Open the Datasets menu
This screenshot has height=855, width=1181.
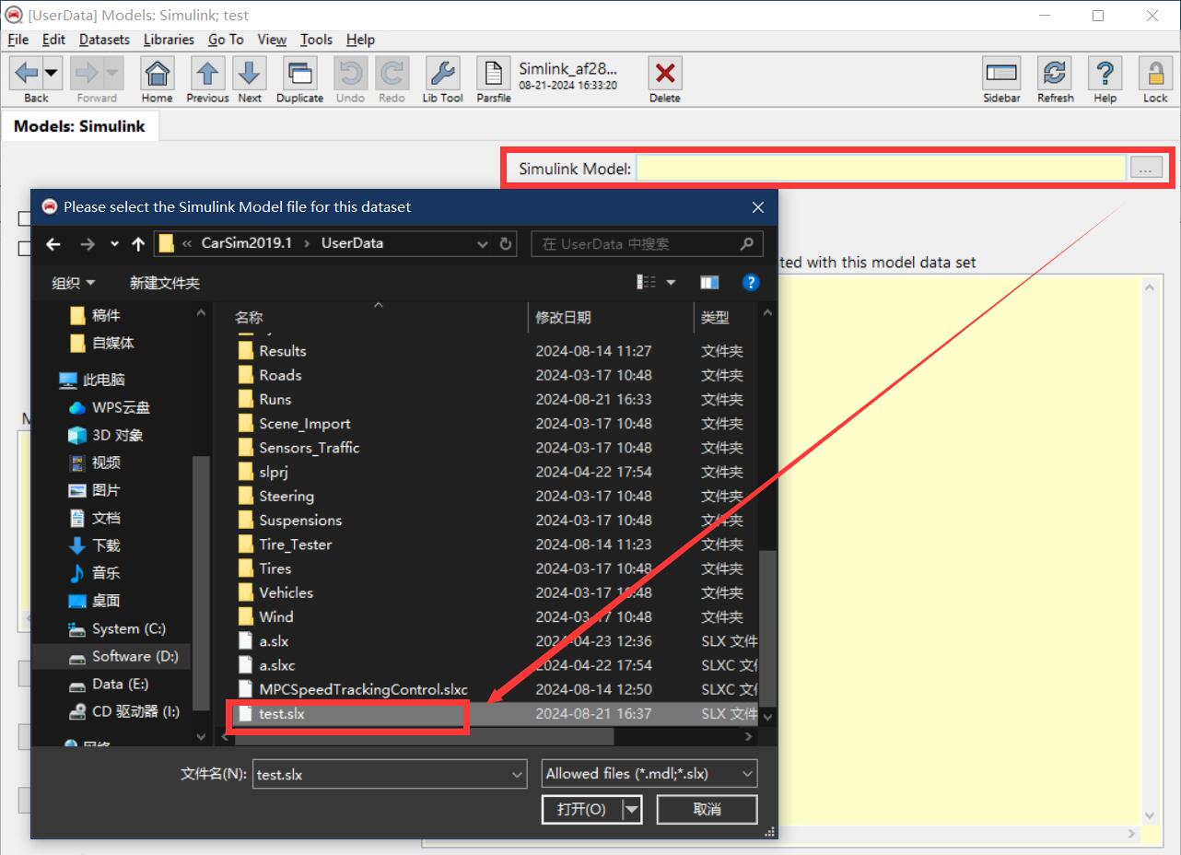pos(104,40)
